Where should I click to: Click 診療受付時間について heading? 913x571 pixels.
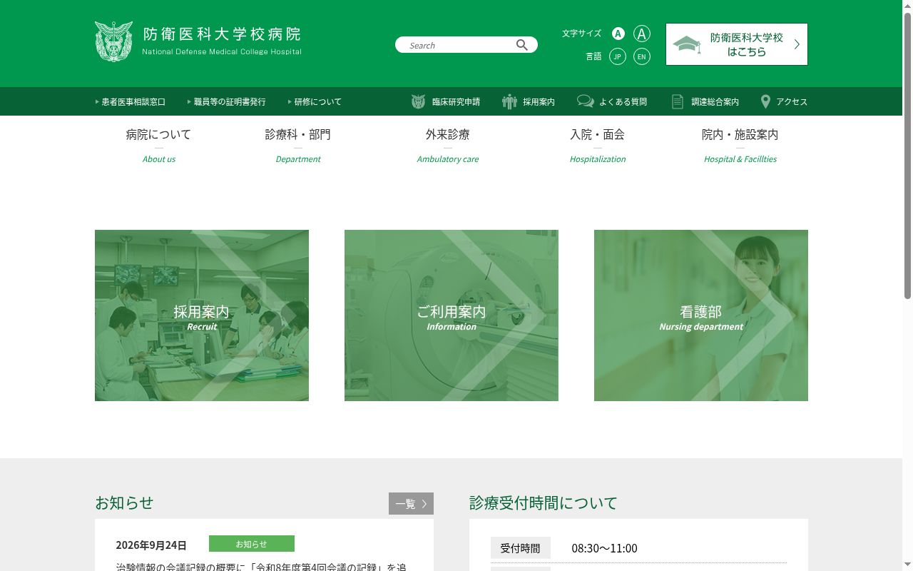point(544,502)
